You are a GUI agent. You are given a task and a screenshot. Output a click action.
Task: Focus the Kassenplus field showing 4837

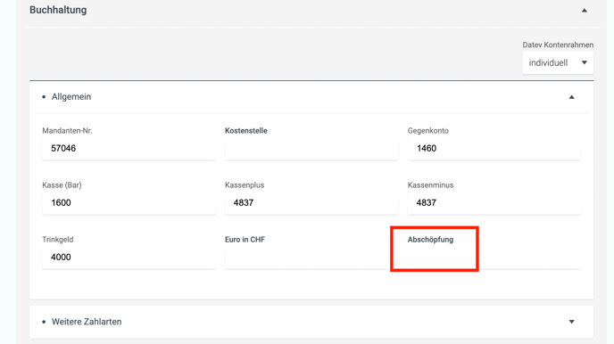tap(311, 203)
